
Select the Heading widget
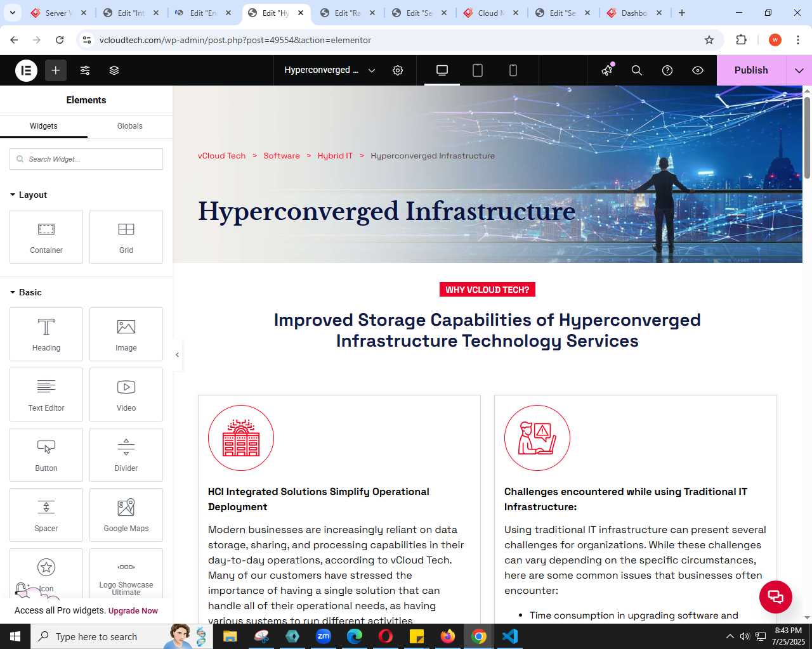[x=46, y=334]
